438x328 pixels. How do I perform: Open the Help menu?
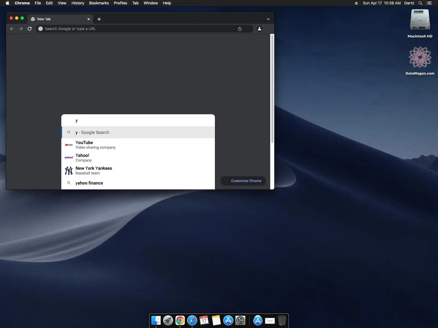pyautogui.click(x=167, y=3)
